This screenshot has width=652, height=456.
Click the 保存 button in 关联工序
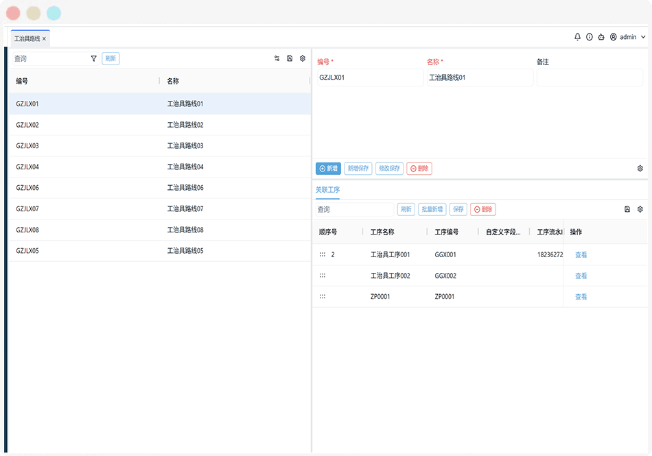(x=458, y=209)
